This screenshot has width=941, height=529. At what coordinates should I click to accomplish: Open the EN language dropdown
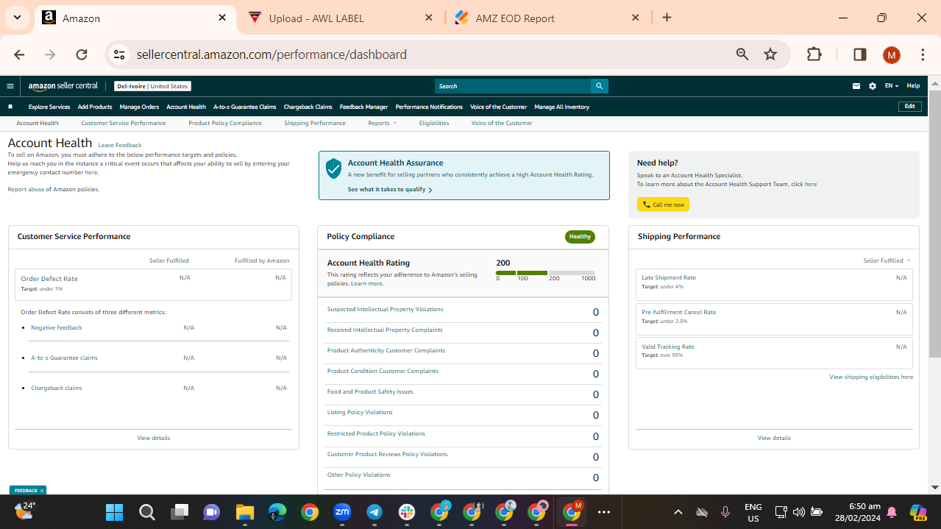tap(891, 86)
